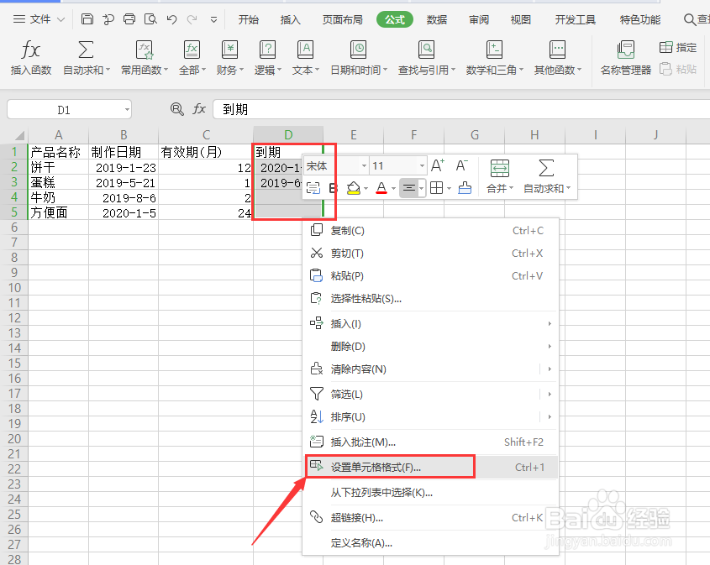The image size is (710, 565).
Task: Open the 文件 file menu dropdown
Action: point(39,19)
